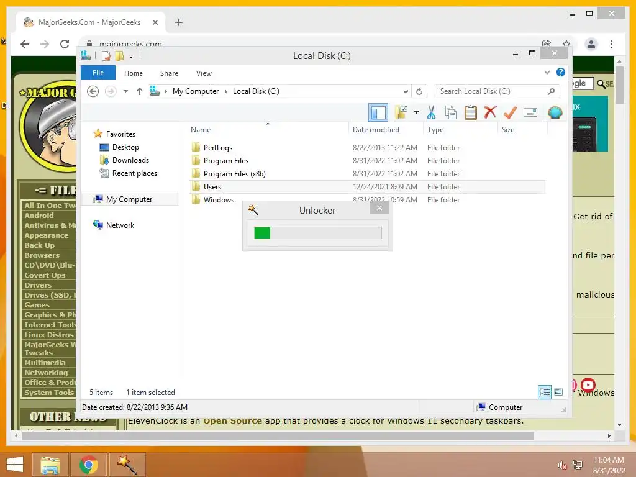
Task: Open File Explorer from the taskbar
Action: (x=50, y=465)
